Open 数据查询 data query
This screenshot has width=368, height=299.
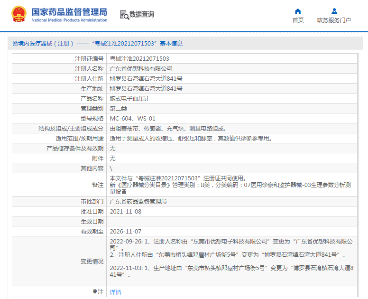[142, 14]
